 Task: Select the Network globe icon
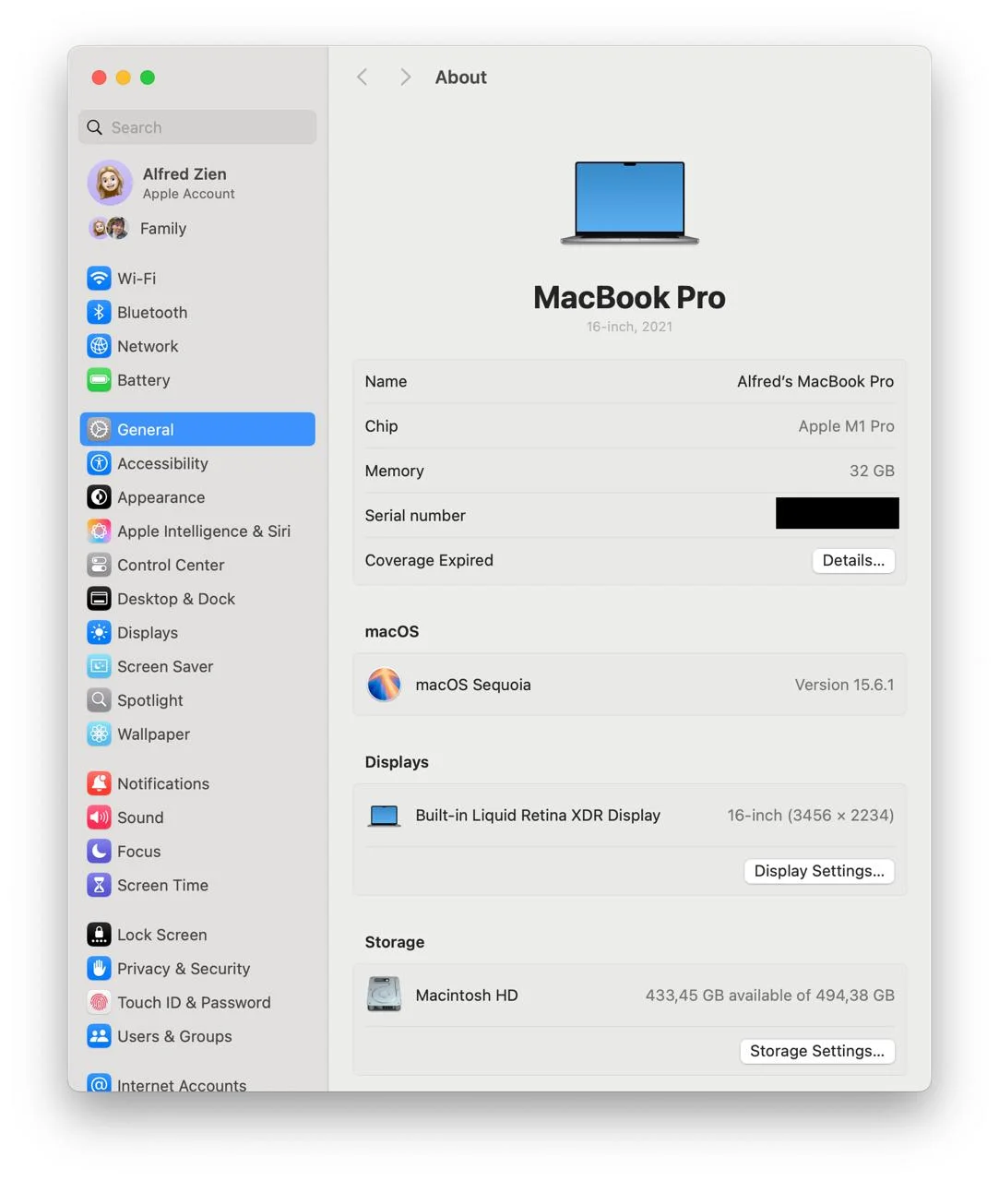point(99,346)
